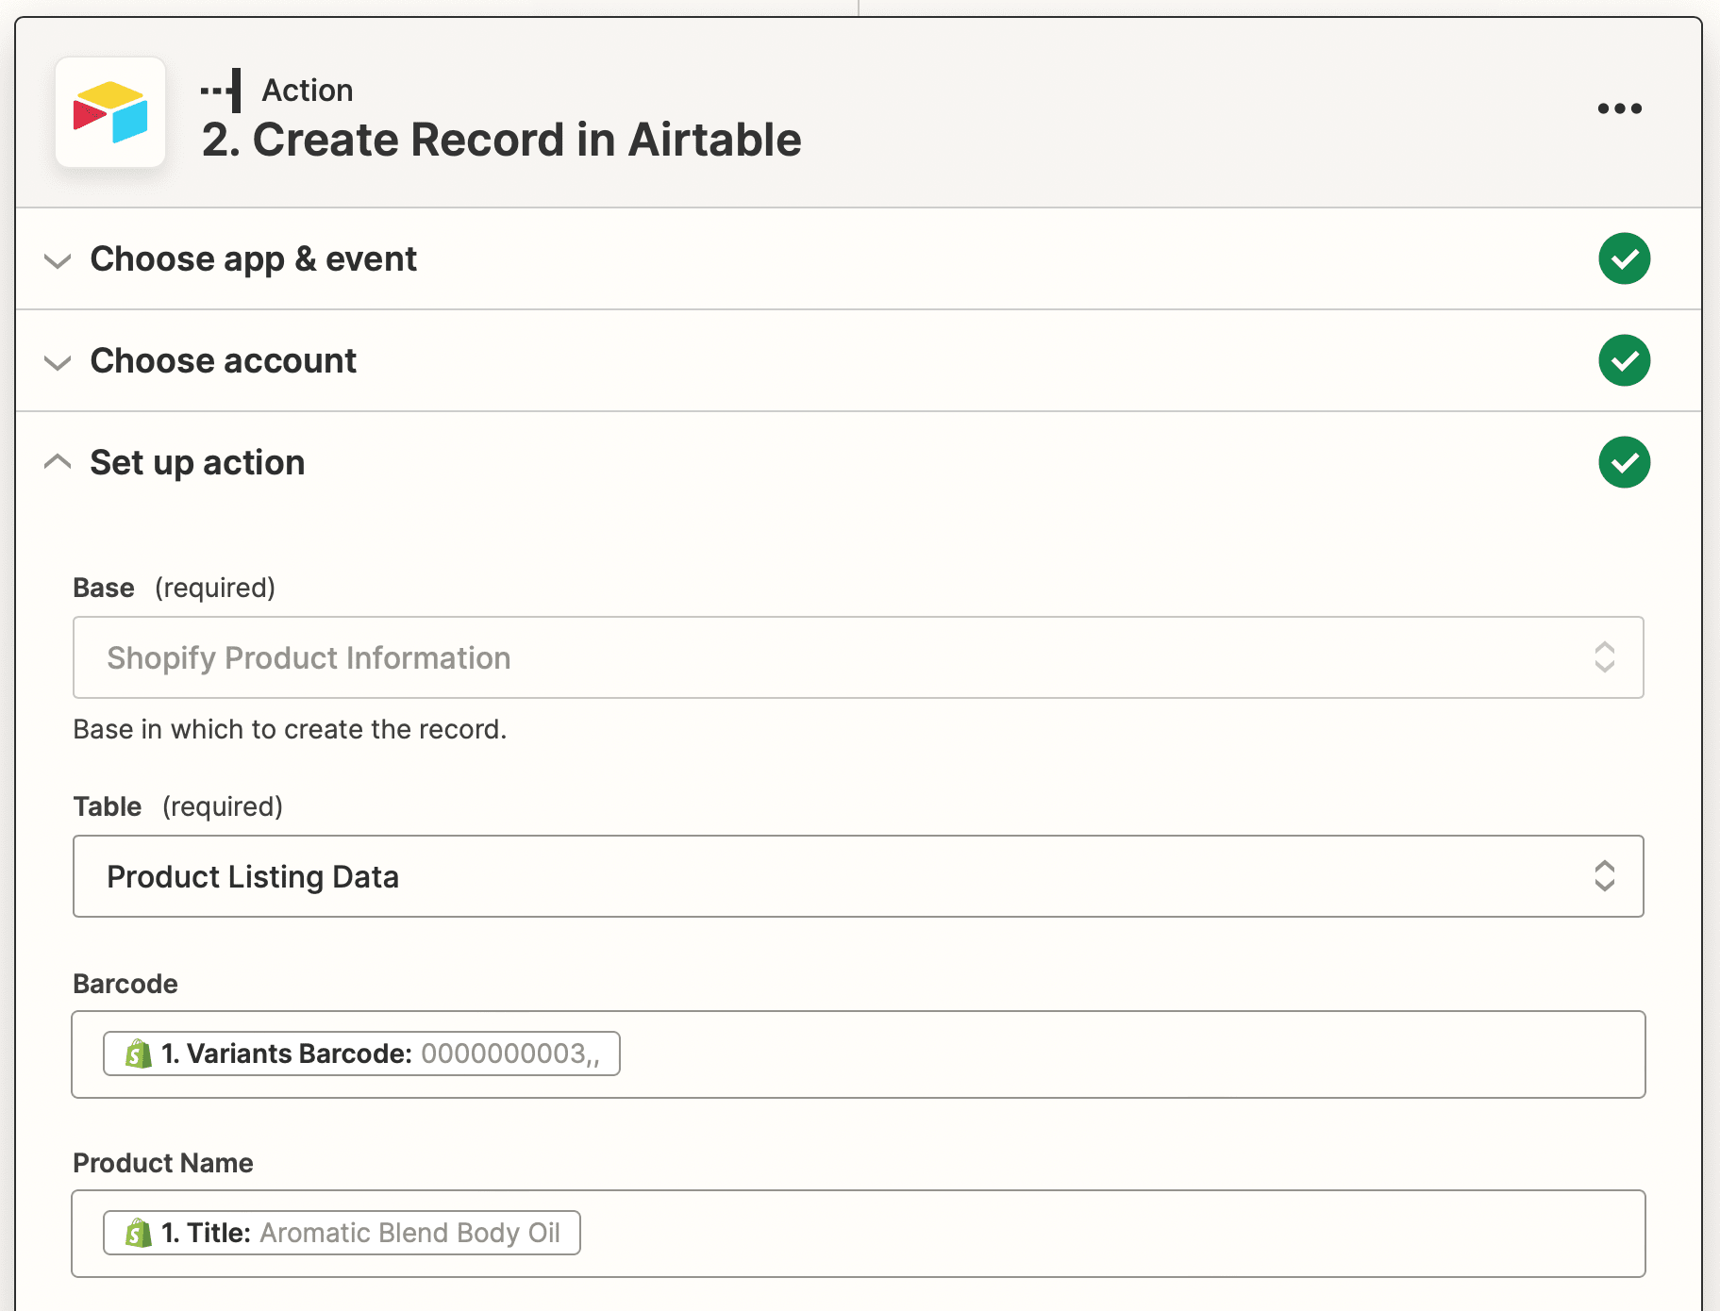Click step title Create Record in Airtable
Screen dimensions: 1720x1311
tap(501, 140)
